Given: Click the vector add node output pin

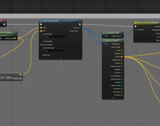Looking at the screenshot, I should pos(20,74).
